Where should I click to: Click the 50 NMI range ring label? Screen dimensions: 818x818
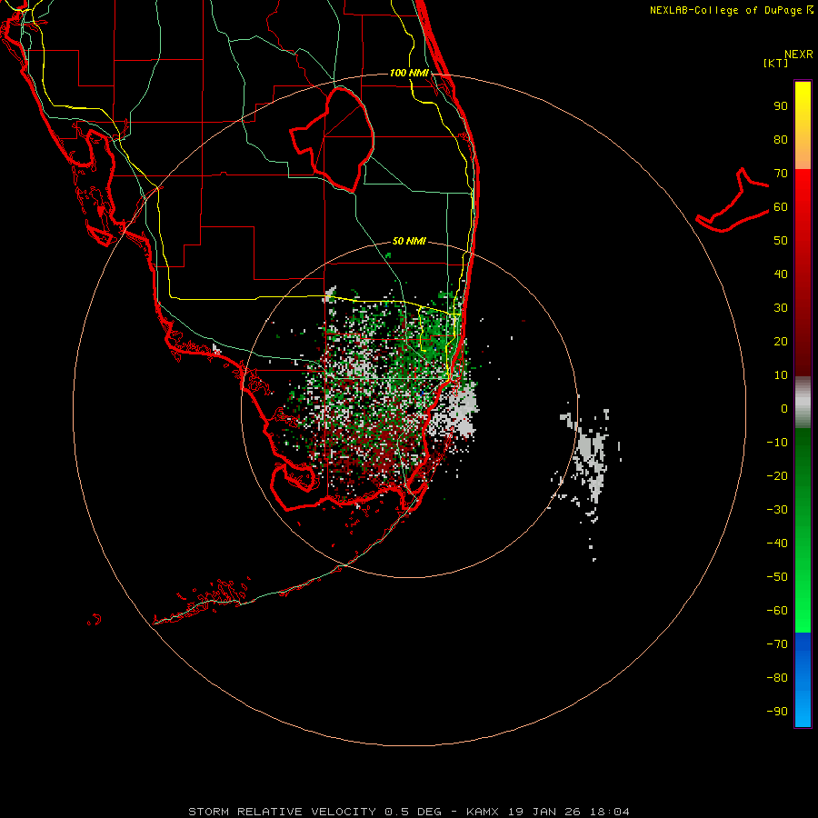(409, 241)
